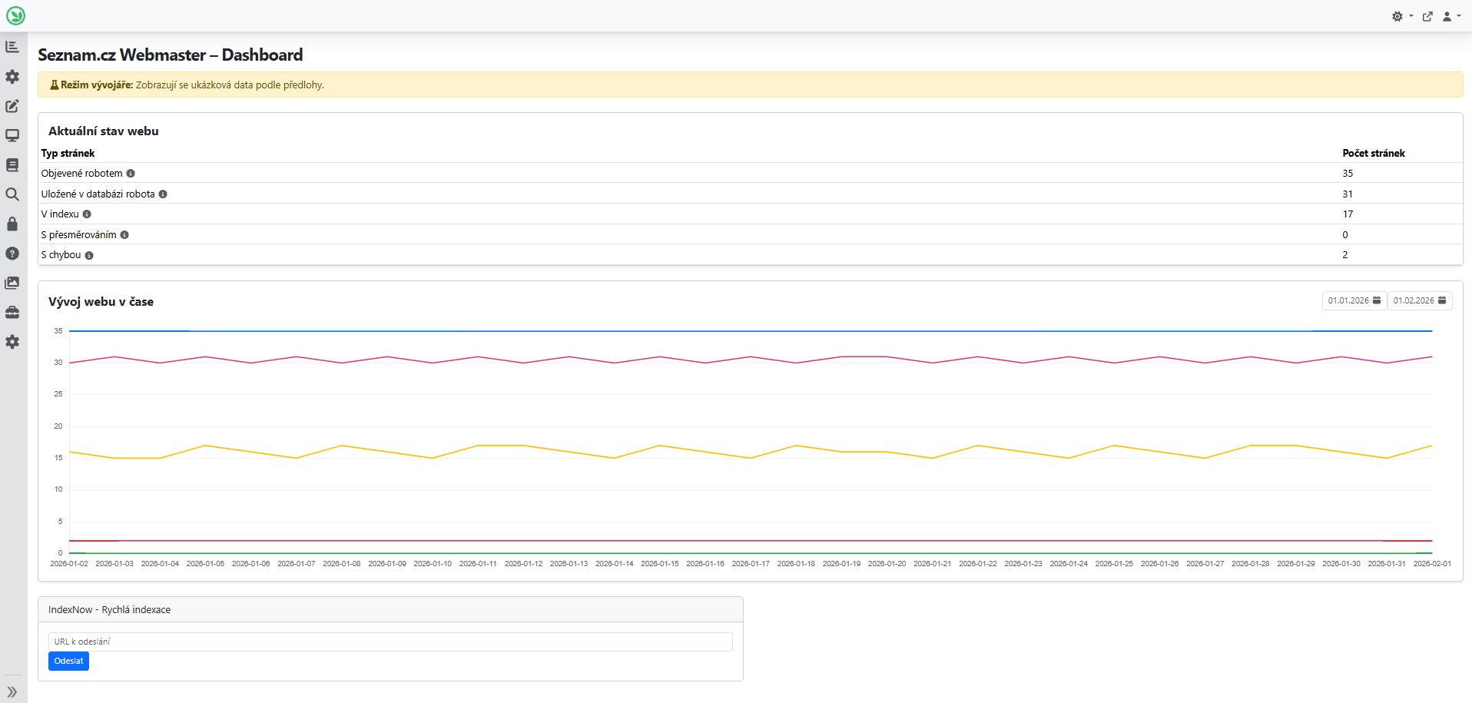Click the 'V indexu' row label
The height and width of the screenshot is (703, 1472).
click(60, 214)
